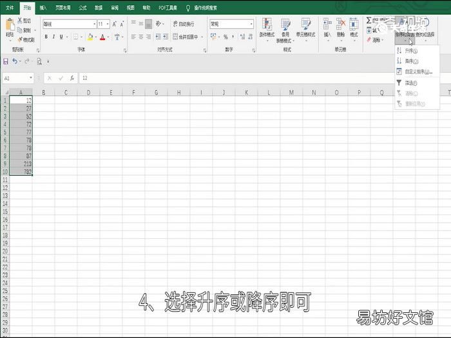Click the Delete cells (删除) icon

pos(341,24)
